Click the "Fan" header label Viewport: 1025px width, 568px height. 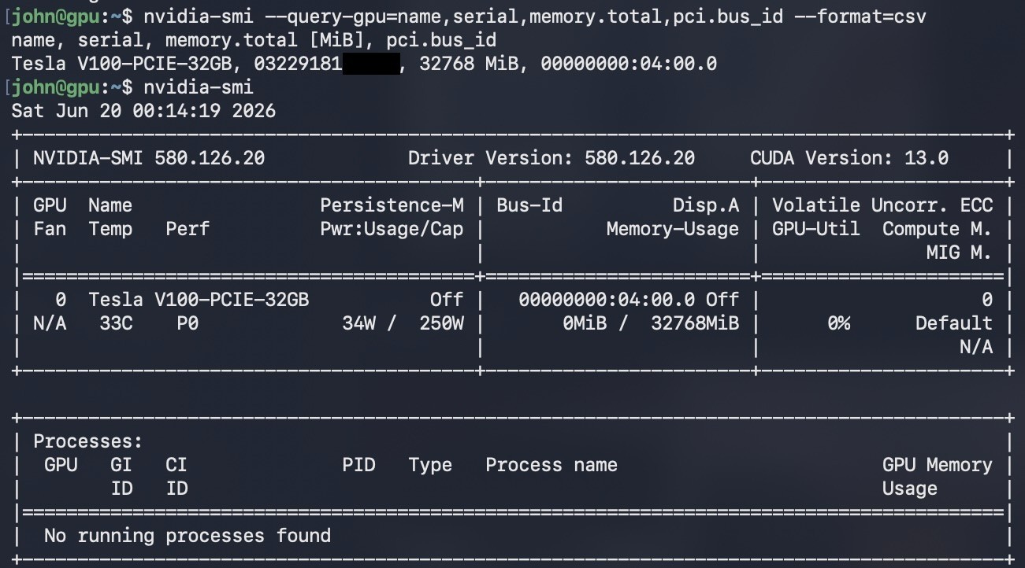(50, 228)
